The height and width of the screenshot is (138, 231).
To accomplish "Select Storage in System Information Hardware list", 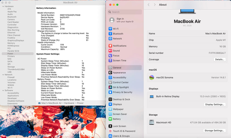I will [11, 67].
